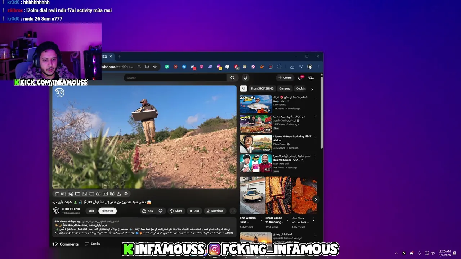This screenshot has height=259, width=461.
Task: Select the Cooking filter chip
Action: coord(301,88)
